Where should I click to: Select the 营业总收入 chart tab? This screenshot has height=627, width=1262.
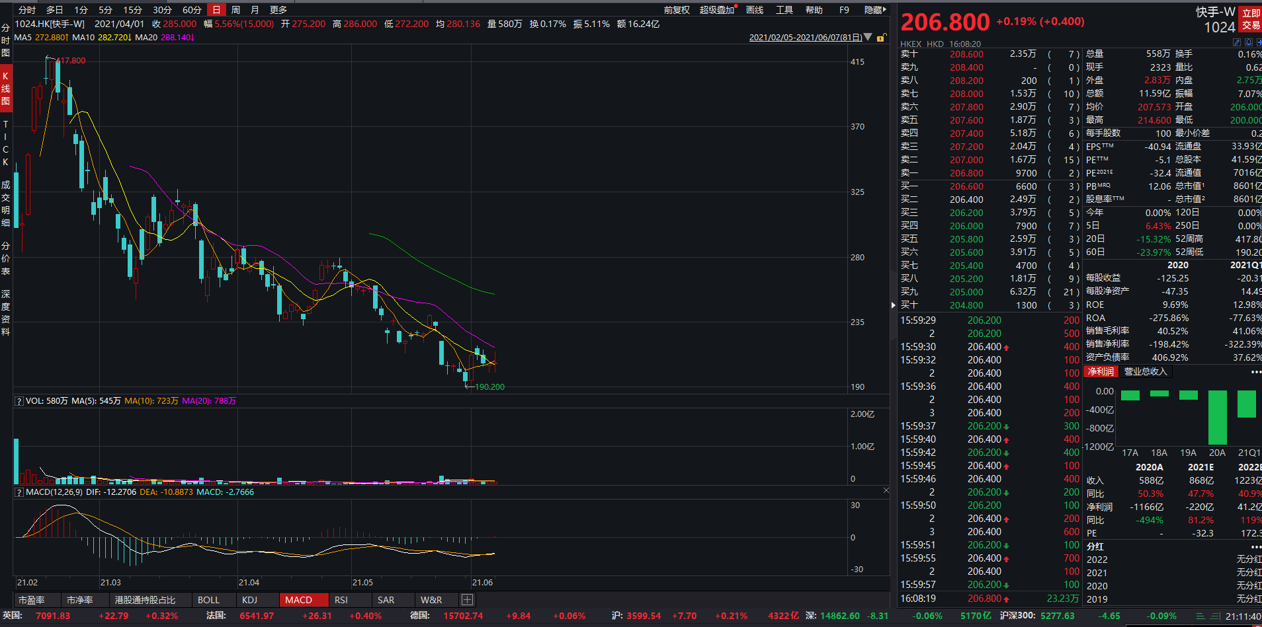(1146, 372)
